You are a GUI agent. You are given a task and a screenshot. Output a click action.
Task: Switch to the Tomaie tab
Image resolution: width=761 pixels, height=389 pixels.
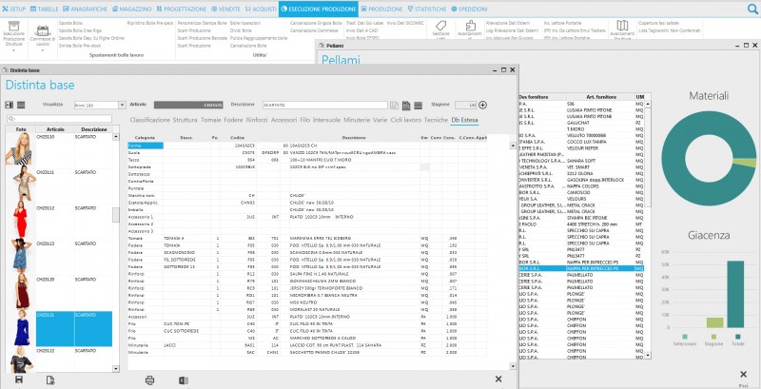pos(210,119)
